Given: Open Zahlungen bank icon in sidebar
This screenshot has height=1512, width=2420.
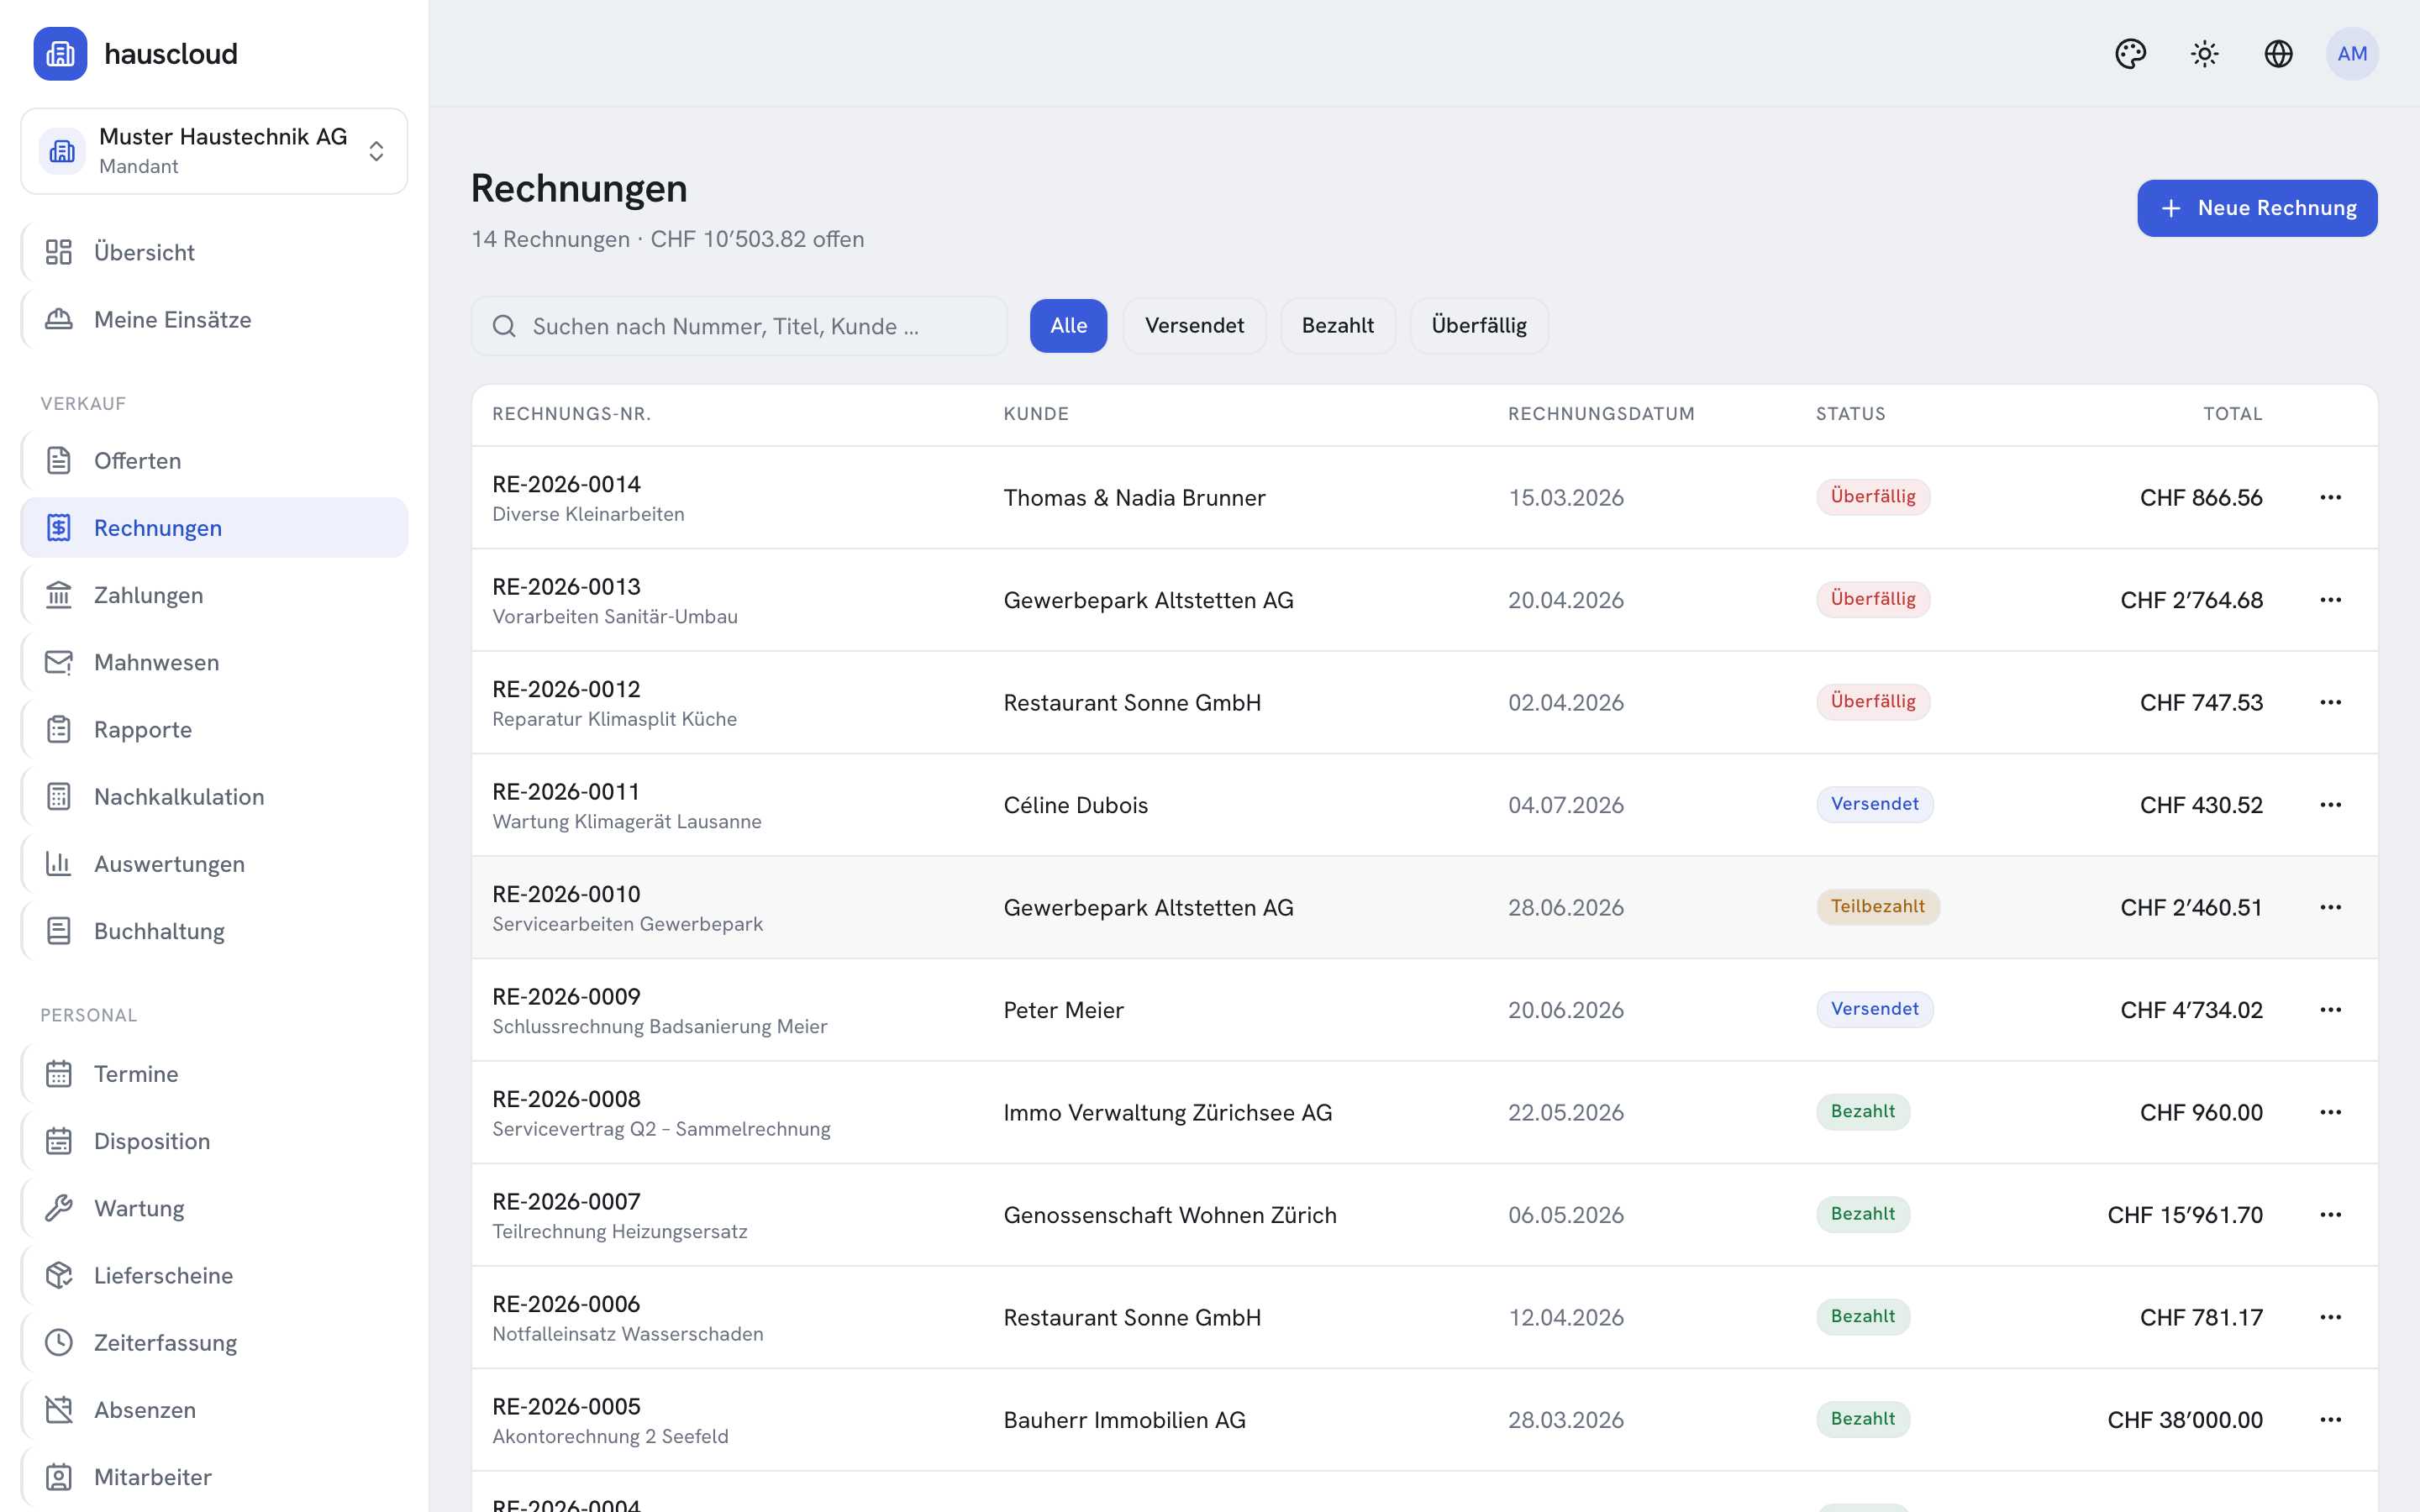Looking at the screenshot, I should [59, 595].
